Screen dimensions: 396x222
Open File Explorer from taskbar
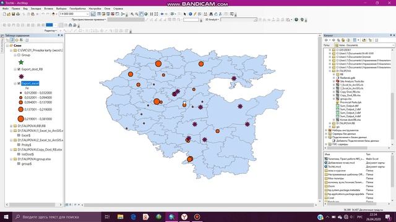point(121,216)
